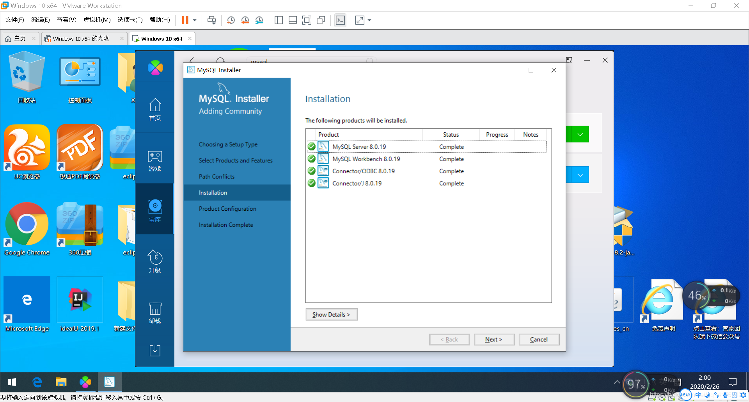Click the MySQL Server product icon
Viewport: 749px width, 402px height.
(323, 147)
